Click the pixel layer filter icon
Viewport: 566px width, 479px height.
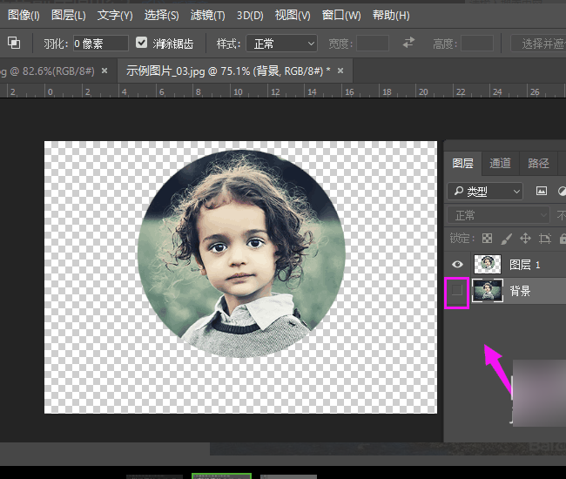point(541,191)
